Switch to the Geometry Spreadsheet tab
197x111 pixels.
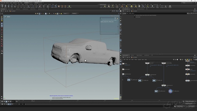pos(42,9)
